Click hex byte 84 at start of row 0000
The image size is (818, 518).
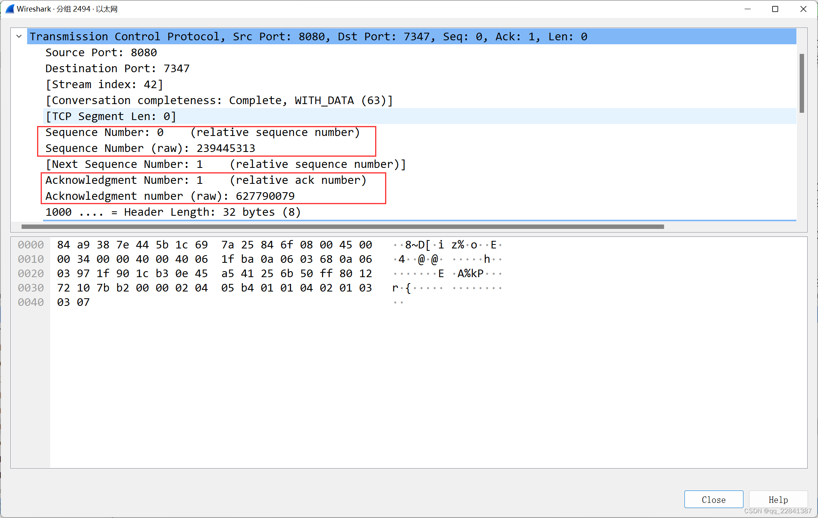pyautogui.click(x=63, y=245)
